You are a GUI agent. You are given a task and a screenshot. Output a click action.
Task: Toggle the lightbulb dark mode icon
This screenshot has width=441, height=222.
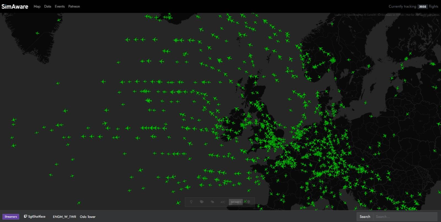191,202
